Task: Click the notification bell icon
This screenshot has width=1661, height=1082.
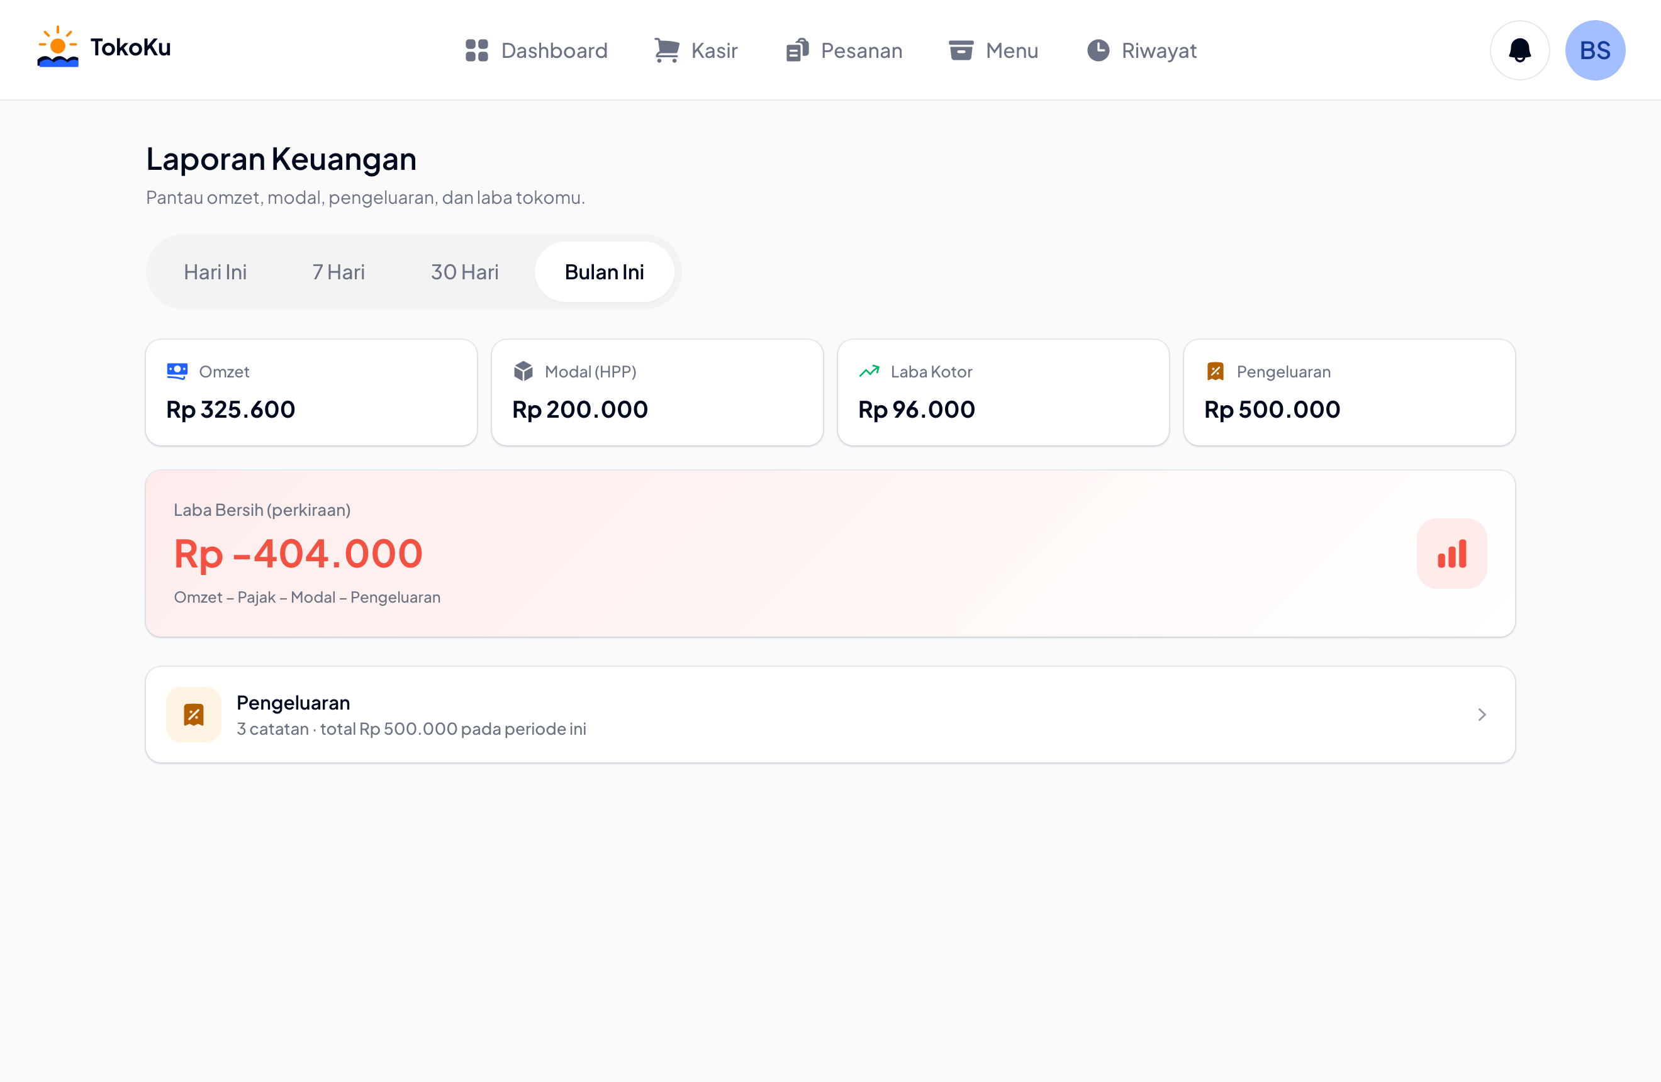Action: coord(1519,50)
